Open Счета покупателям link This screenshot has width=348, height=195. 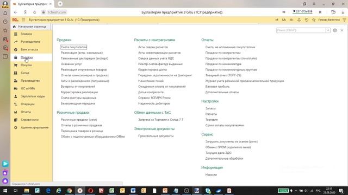74,47
